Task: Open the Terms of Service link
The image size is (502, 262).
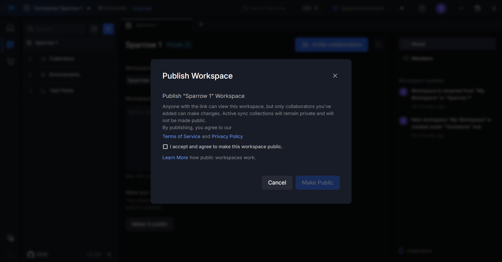Action: [x=181, y=136]
